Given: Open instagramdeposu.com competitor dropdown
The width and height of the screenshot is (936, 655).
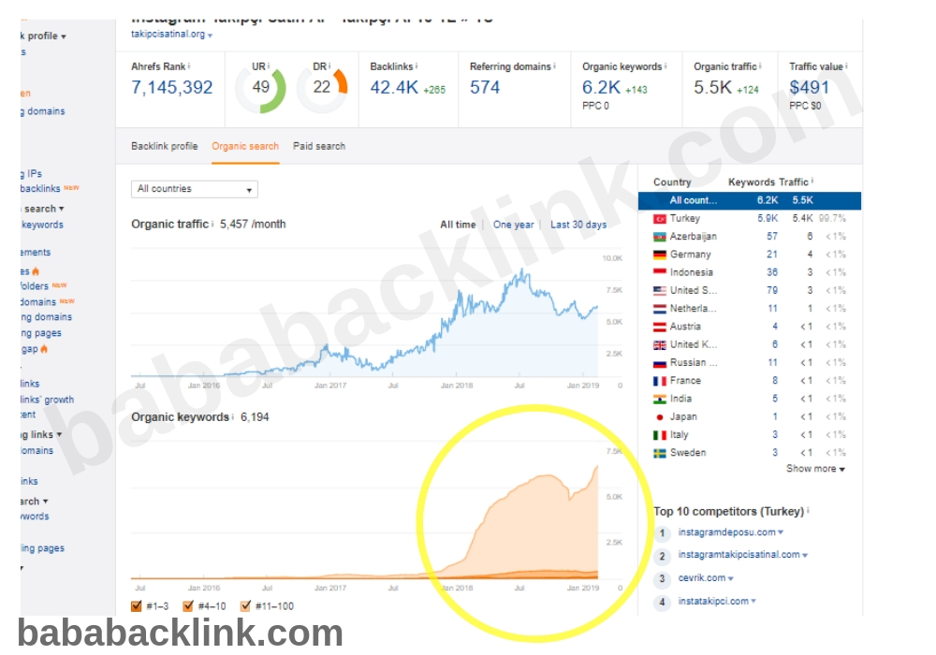Looking at the screenshot, I should (x=781, y=532).
